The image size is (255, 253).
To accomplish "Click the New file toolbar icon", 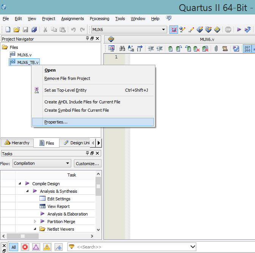I will click(8, 30).
